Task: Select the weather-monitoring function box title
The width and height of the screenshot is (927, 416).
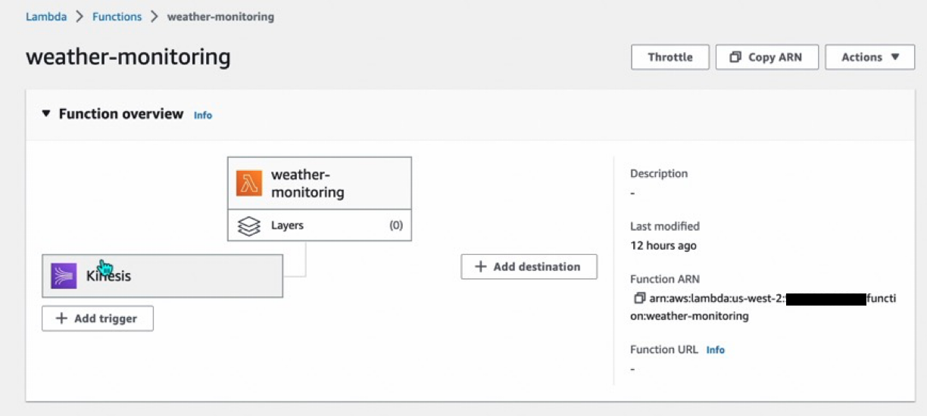Action: (307, 184)
